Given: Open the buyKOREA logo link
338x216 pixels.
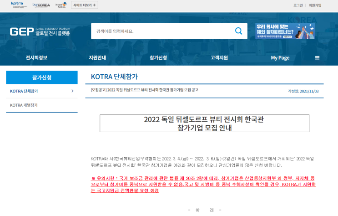Looking at the screenshot, I should (41, 5).
